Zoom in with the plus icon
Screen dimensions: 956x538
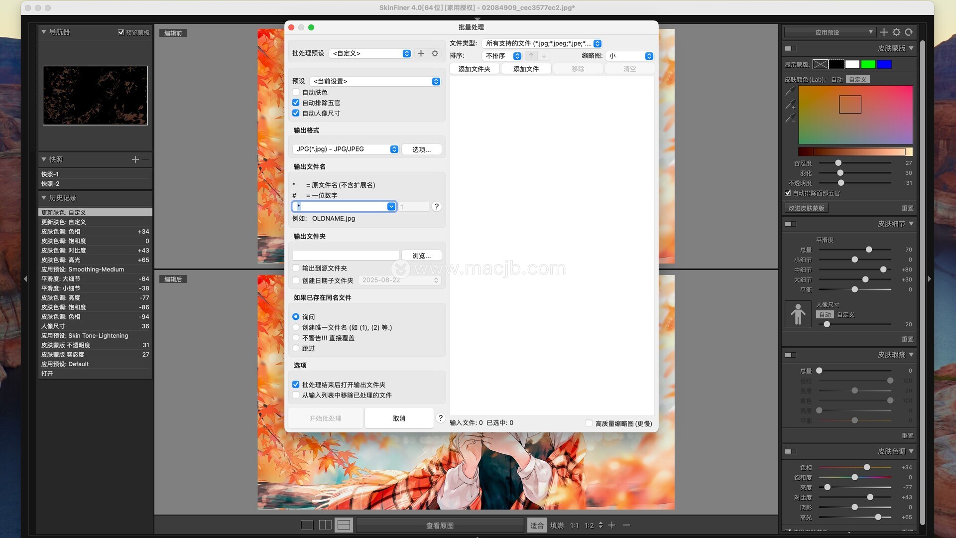612,525
